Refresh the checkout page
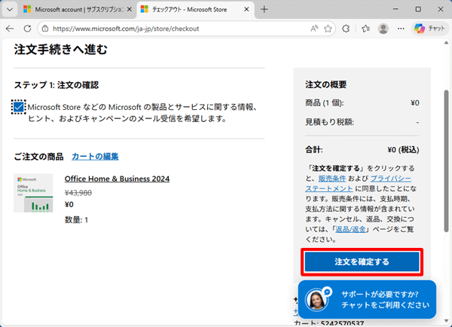The width and height of the screenshot is (452, 327). (x=28, y=29)
